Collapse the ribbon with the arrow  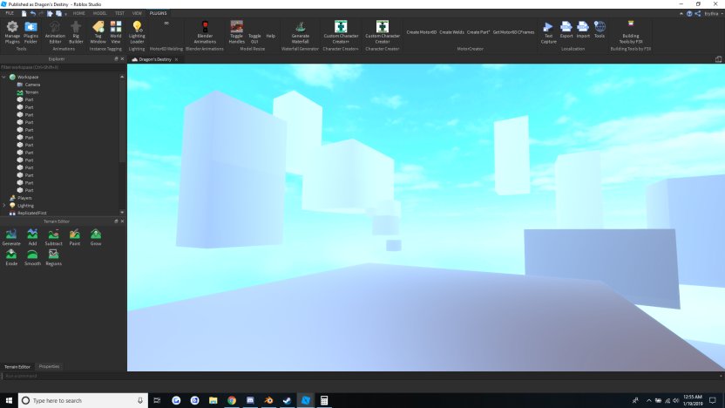coord(681,14)
